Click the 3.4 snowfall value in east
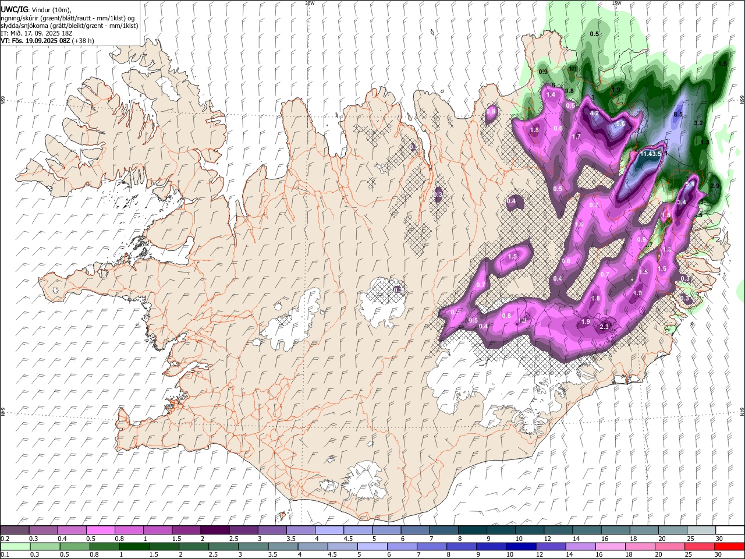 (x=682, y=203)
